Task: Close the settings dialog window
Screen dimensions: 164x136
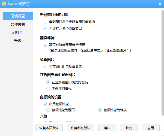Action: [160, 4]
